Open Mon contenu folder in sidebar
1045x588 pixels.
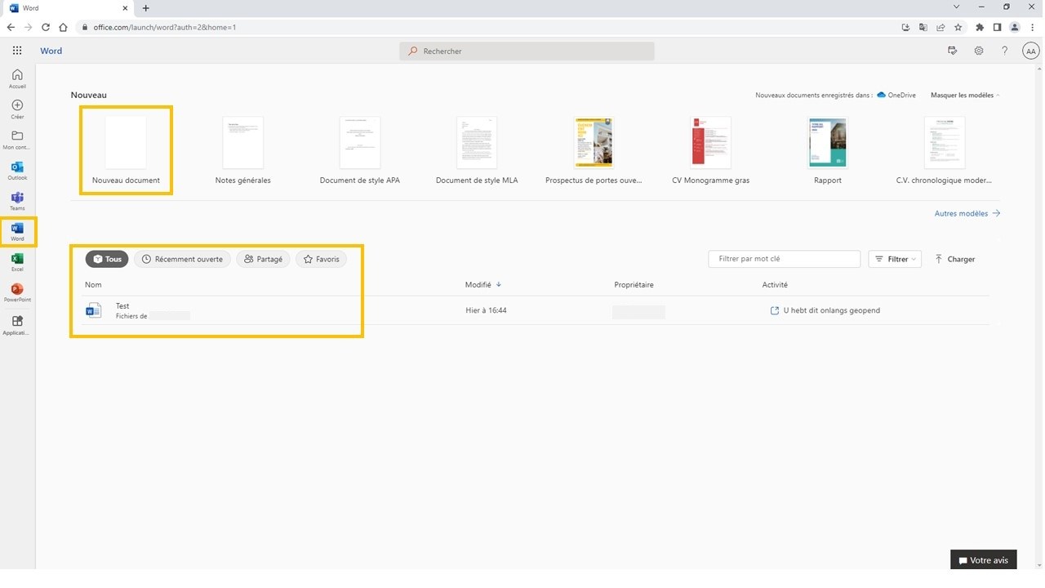pos(17,140)
